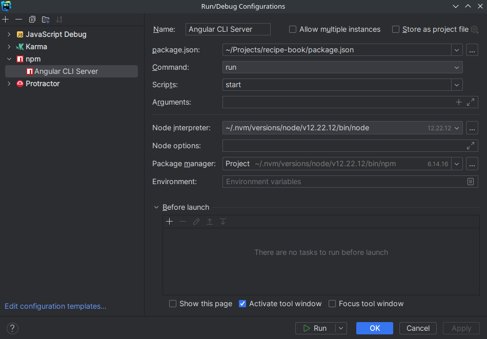Select the Protractor configuration group

43,84
